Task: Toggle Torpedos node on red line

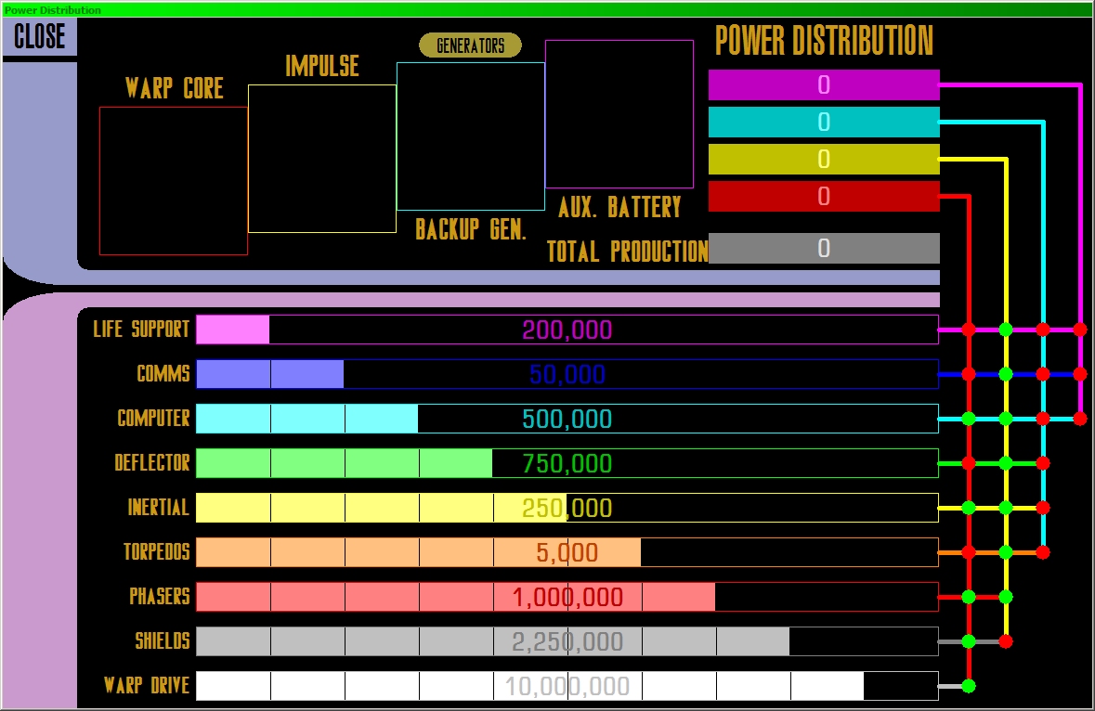Action: [x=969, y=552]
